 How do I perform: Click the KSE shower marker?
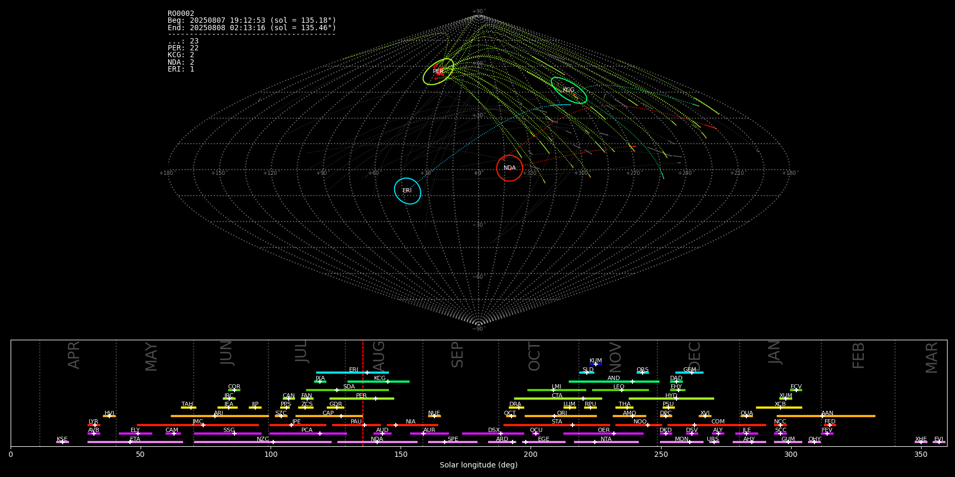pos(62,442)
